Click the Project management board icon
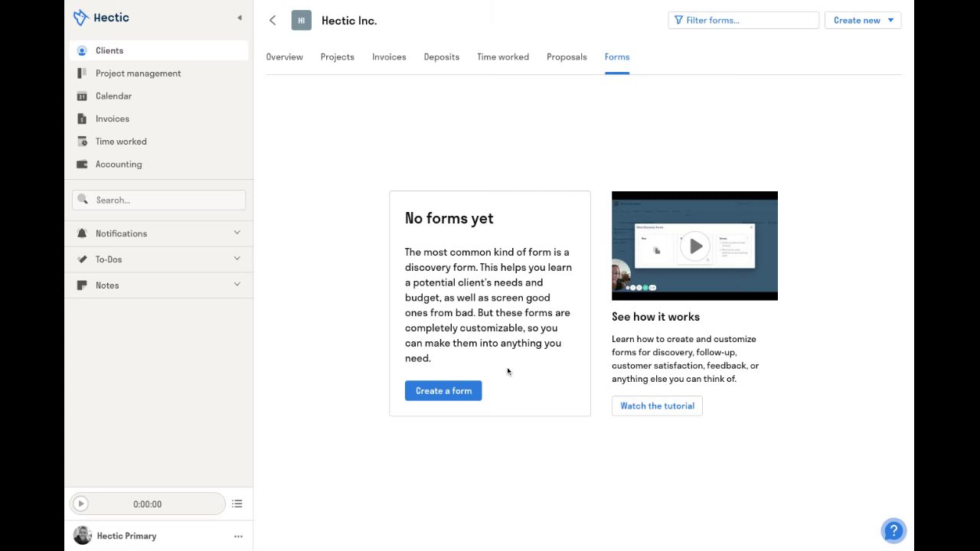The height and width of the screenshot is (551, 980). (82, 73)
